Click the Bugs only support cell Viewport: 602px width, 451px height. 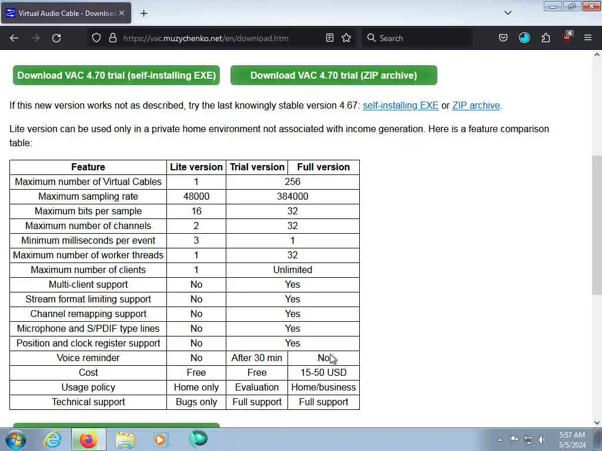[196, 402]
